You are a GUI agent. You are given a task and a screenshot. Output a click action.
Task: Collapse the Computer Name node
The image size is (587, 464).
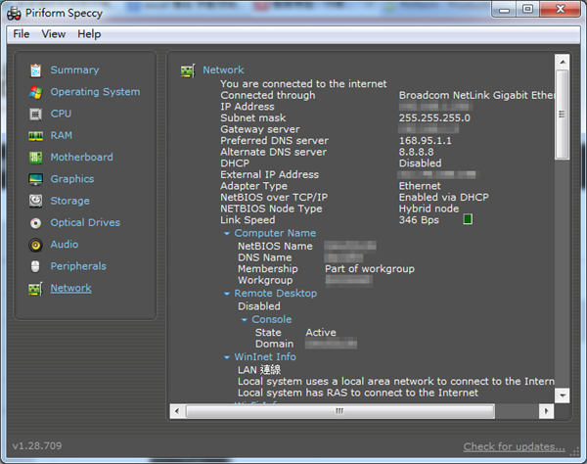[227, 233]
